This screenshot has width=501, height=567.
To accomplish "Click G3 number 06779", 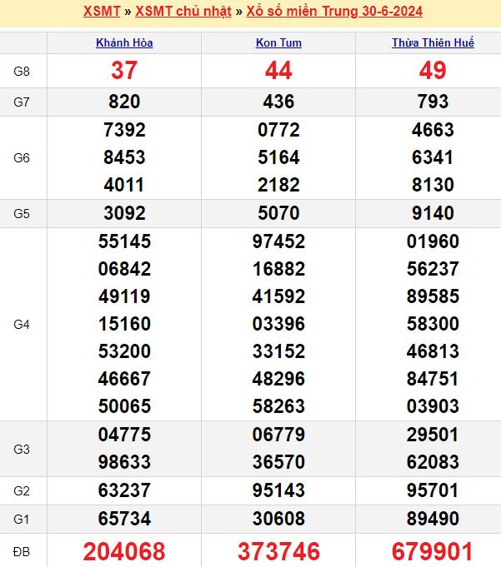I will [x=278, y=435].
